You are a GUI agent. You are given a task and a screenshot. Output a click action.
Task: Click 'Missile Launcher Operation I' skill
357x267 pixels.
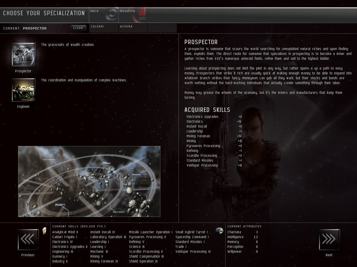coord(151,232)
